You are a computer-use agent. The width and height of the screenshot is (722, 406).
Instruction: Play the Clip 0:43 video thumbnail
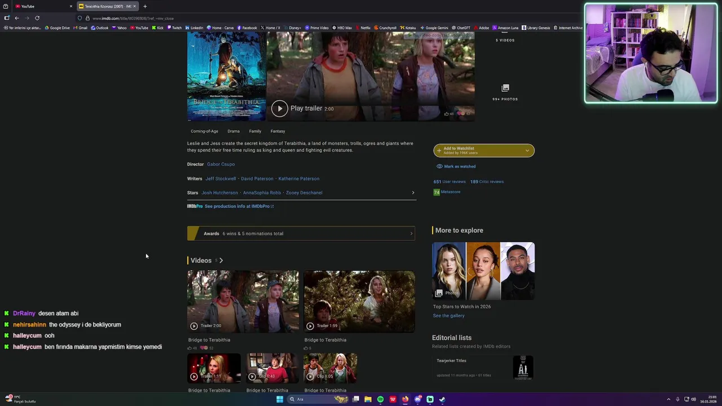[x=272, y=368]
